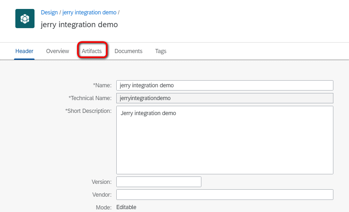Click the *Short Description: label
The height and width of the screenshot is (212, 349).
pos(89,111)
